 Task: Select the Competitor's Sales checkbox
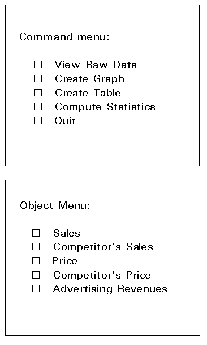(x=36, y=247)
